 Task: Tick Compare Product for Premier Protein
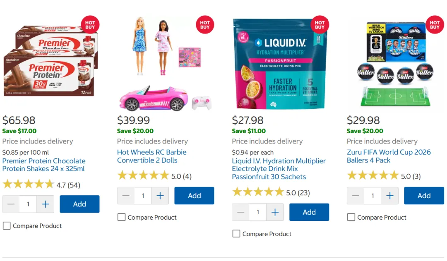(x=7, y=226)
